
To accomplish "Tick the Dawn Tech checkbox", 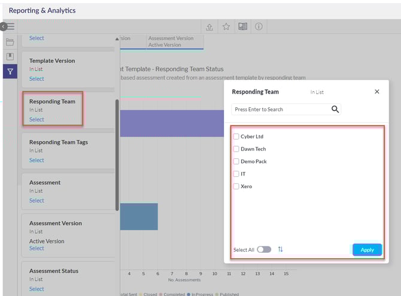I will coord(236,149).
